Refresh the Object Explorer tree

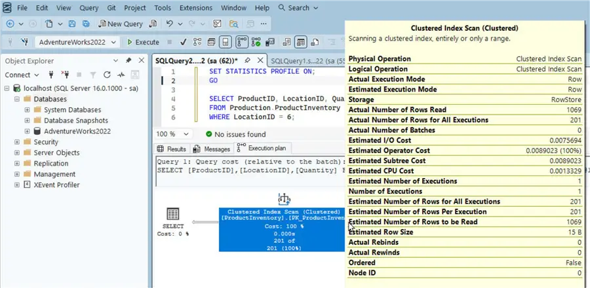107,75
